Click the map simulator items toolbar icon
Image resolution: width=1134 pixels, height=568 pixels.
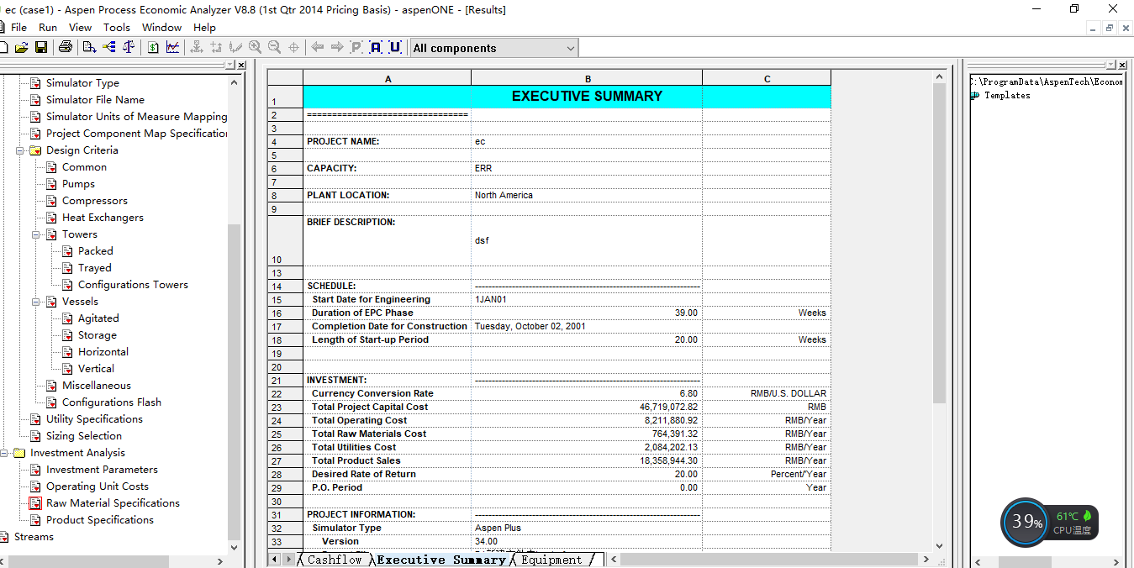tap(108, 47)
